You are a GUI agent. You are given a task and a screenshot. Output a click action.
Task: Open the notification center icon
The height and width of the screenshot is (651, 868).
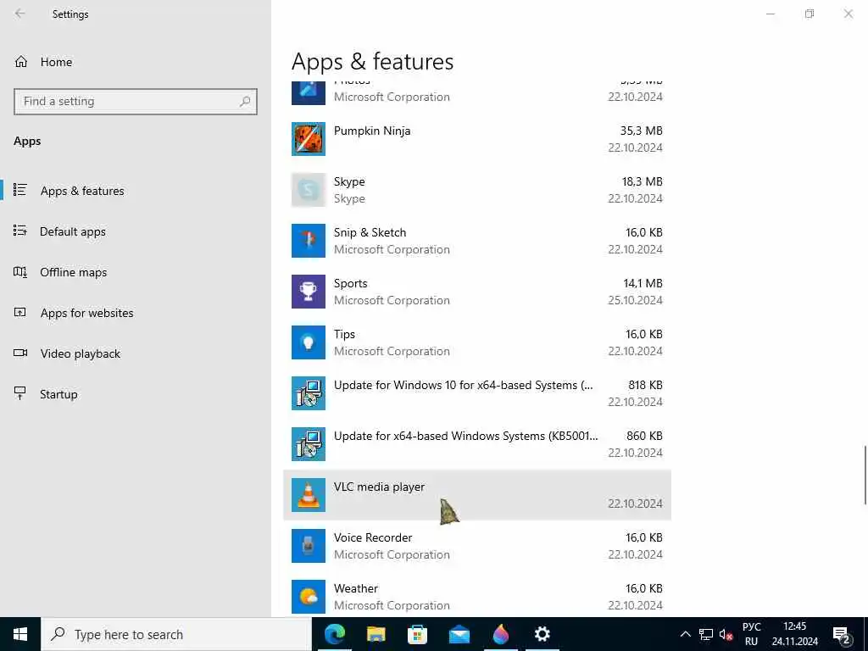(842, 636)
